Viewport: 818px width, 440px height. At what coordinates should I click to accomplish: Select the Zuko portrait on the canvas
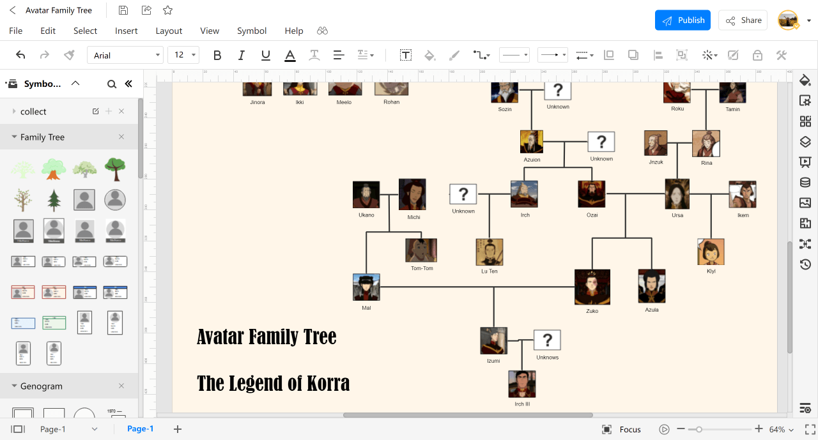pos(592,287)
